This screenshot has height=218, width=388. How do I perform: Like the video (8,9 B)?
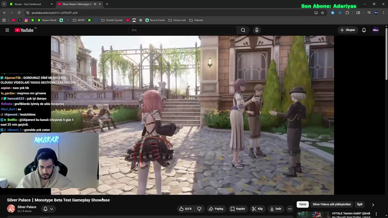point(185,209)
